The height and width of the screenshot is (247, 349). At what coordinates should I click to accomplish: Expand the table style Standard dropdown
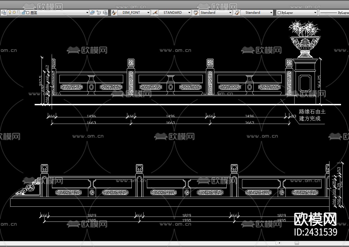coord(230,13)
